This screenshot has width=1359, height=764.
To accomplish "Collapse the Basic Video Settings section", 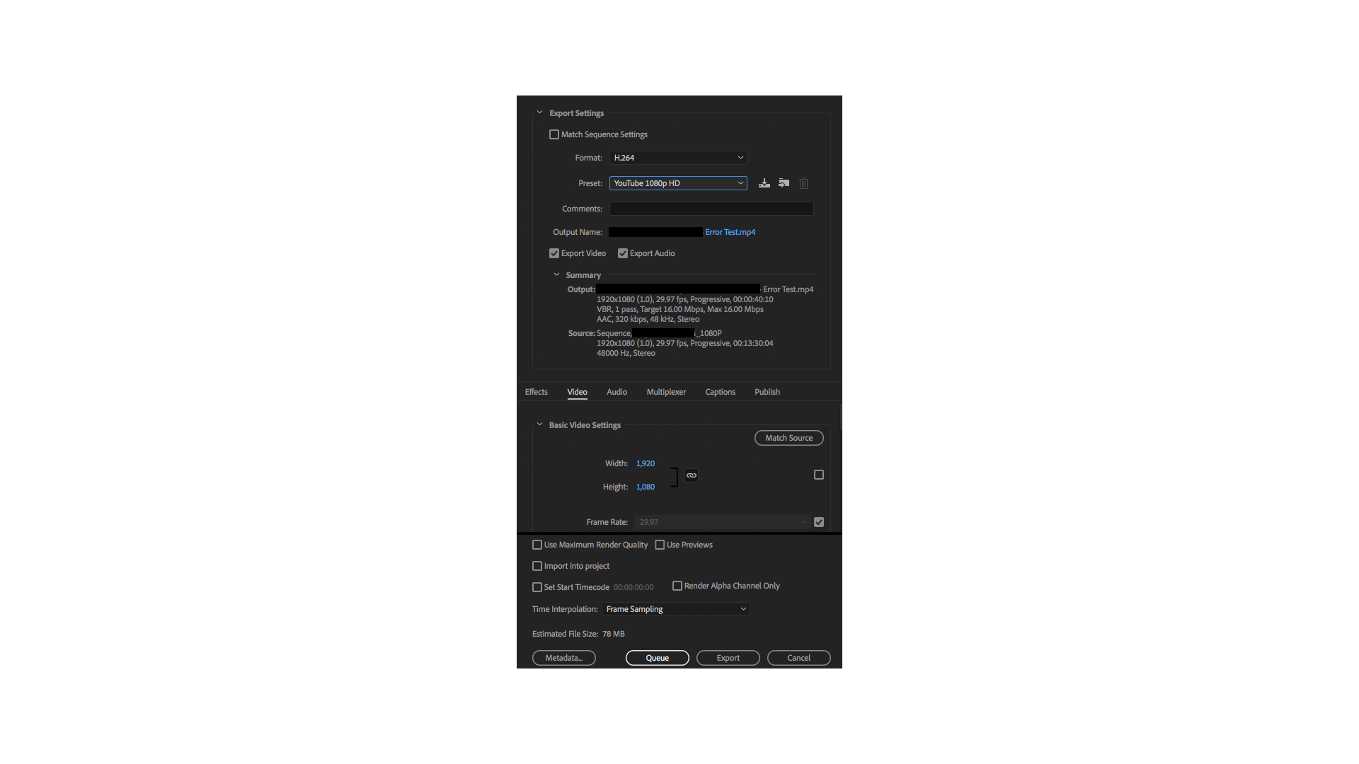I will click(x=539, y=424).
